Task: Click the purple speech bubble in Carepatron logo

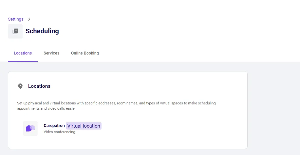Action: pos(28,129)
